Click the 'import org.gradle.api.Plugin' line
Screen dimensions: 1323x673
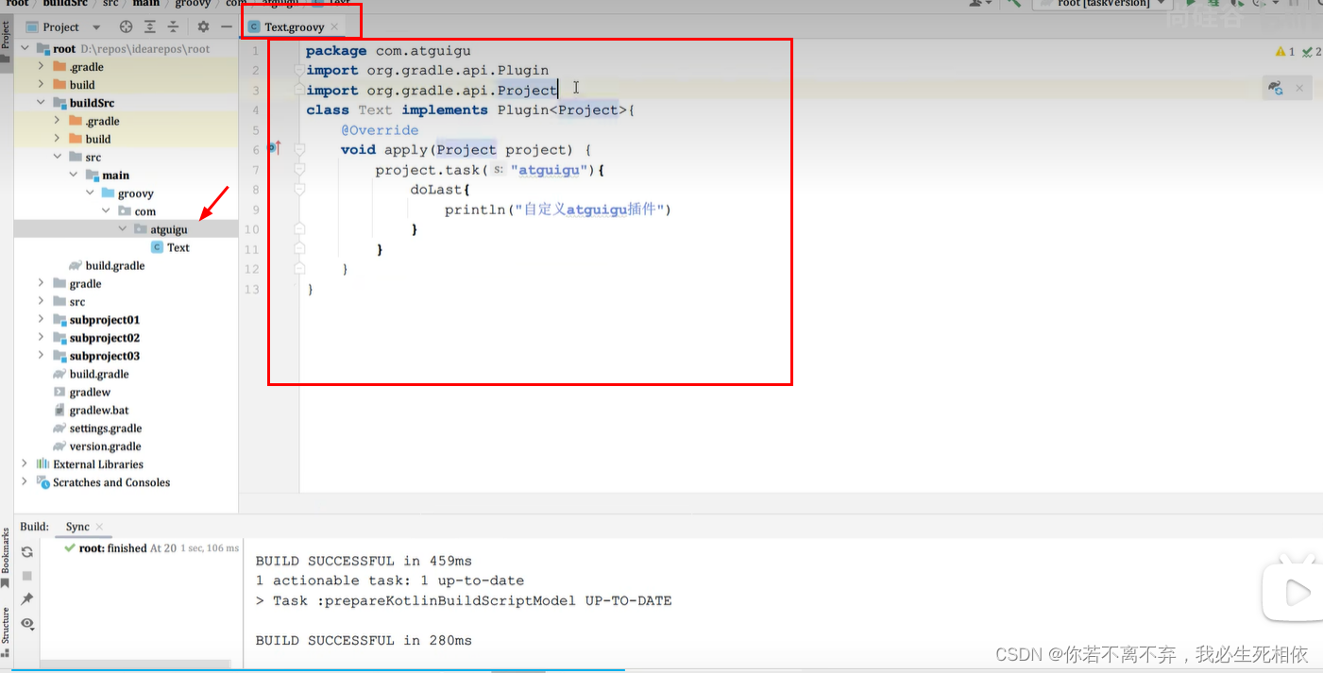click(427, 71)
